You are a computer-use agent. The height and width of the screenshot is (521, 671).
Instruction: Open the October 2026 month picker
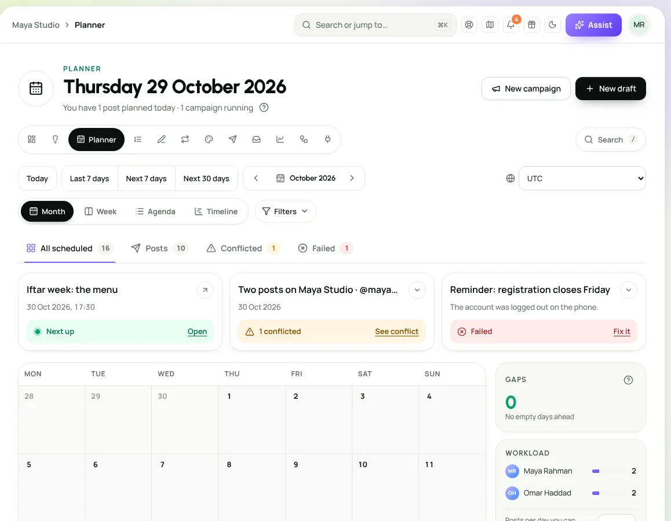(306, 178)
